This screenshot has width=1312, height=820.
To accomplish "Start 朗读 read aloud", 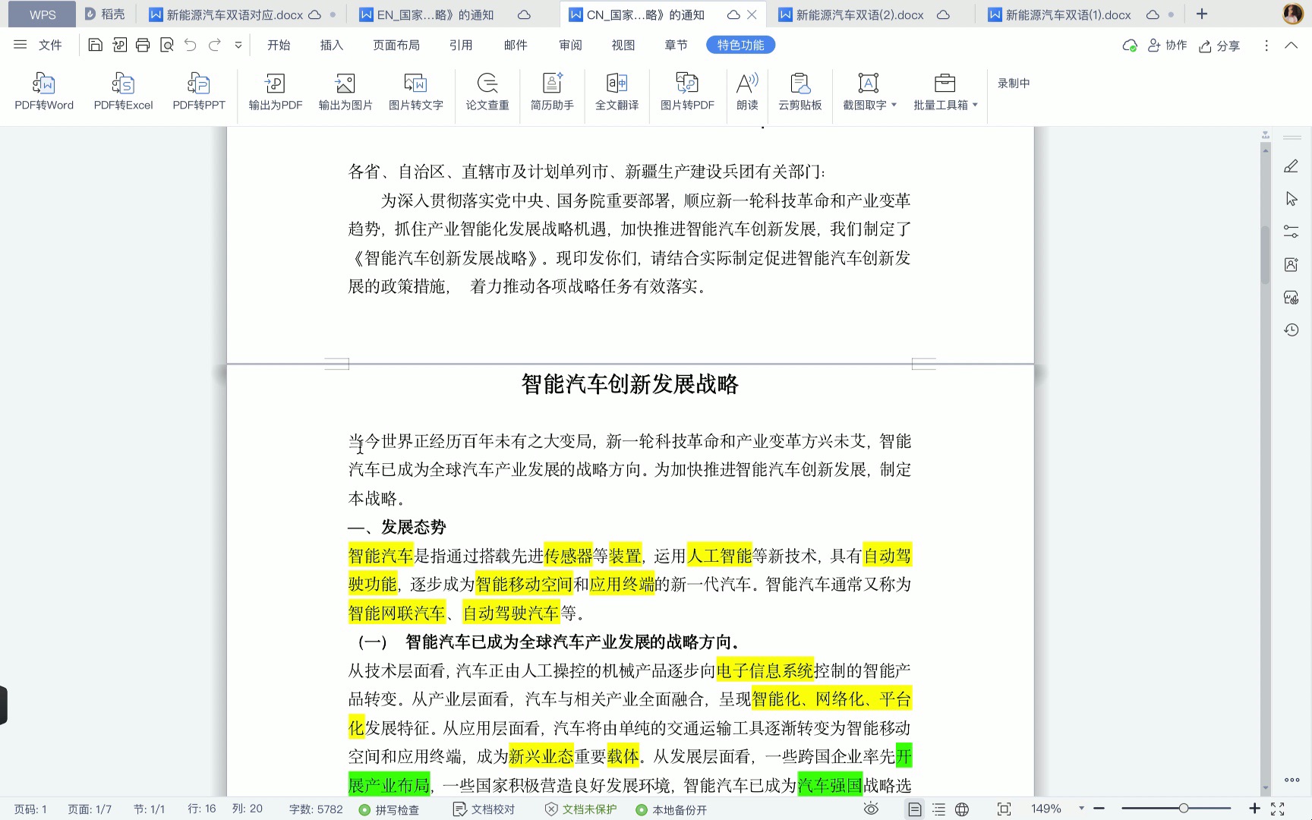I will click(x=747, y=92).
